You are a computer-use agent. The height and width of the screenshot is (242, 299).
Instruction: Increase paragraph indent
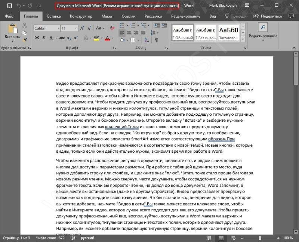point(164,25)
